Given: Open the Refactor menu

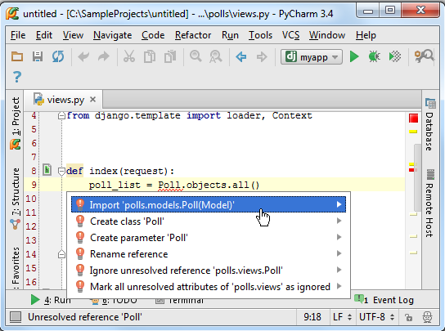Looking at the screenshot, I should pos(193,35).
